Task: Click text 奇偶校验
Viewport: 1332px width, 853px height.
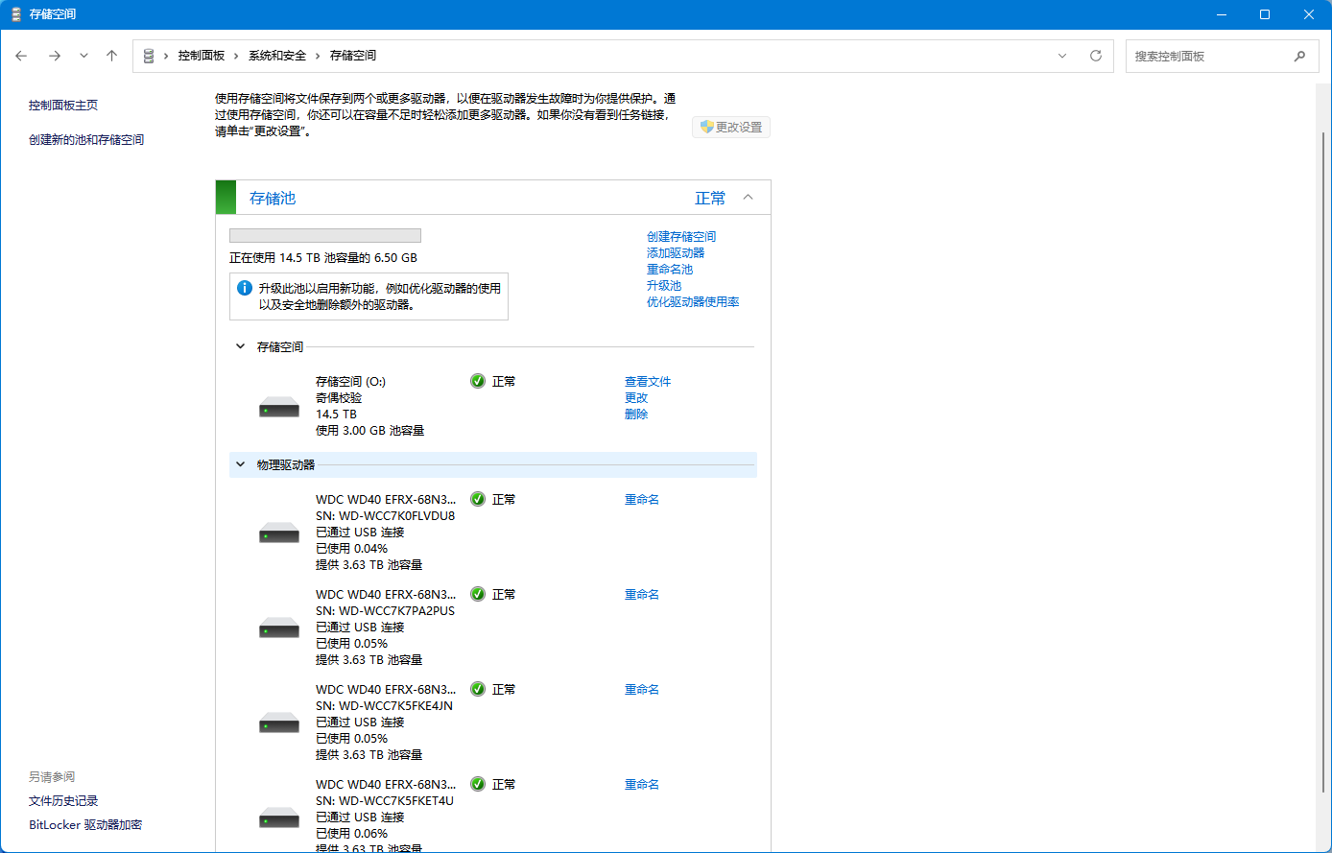Action: click(339, 397)
